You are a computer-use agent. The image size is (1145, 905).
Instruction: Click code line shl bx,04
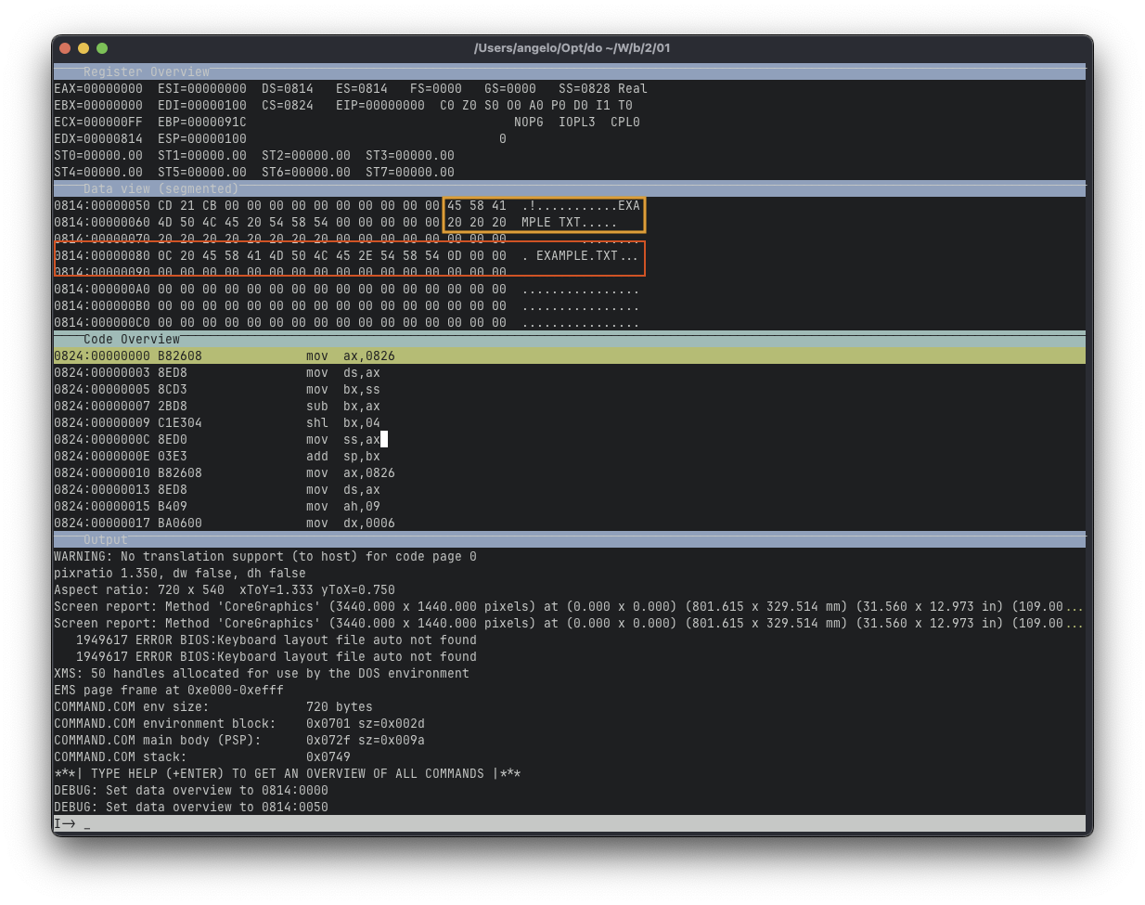click(343, 422)
